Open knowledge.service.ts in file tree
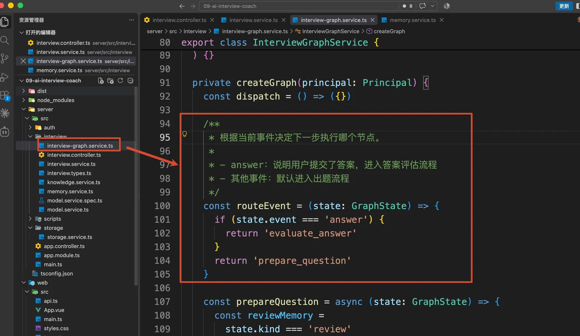The image size is (580, 336). click(74, 182)
